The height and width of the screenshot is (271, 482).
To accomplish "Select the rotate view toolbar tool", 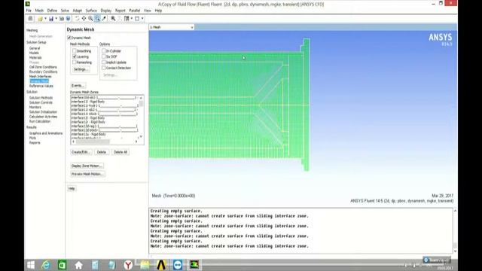I will point(77,19).
